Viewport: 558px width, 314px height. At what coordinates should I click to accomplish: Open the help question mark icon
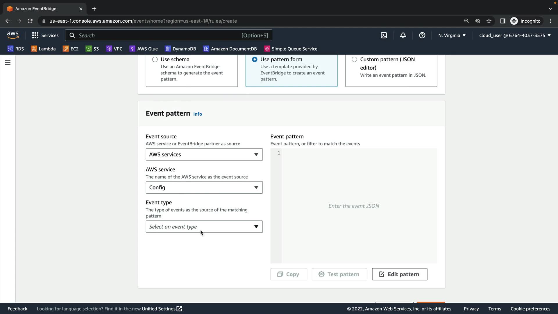[x=422, y=35]
